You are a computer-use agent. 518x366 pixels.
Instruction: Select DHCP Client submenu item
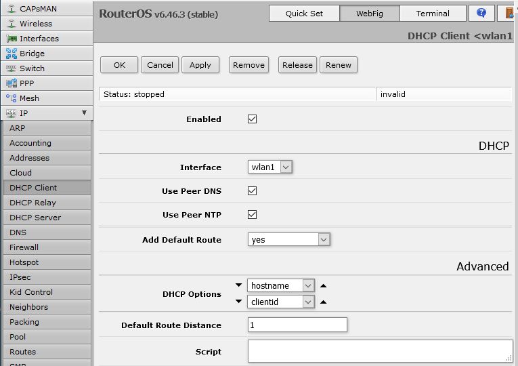(47, 188)
